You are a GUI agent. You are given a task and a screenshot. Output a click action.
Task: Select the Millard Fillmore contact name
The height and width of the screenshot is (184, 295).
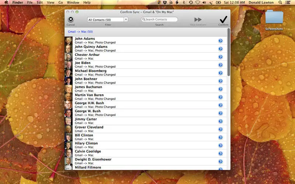[88, 167]
